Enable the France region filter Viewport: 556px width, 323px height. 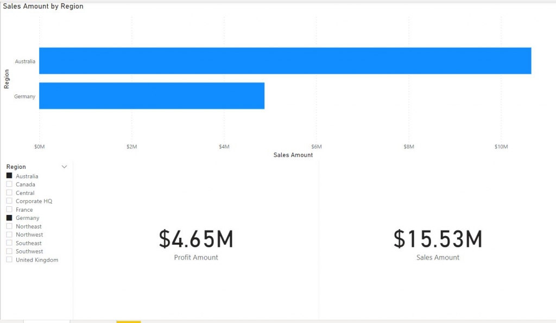point(8,209)
